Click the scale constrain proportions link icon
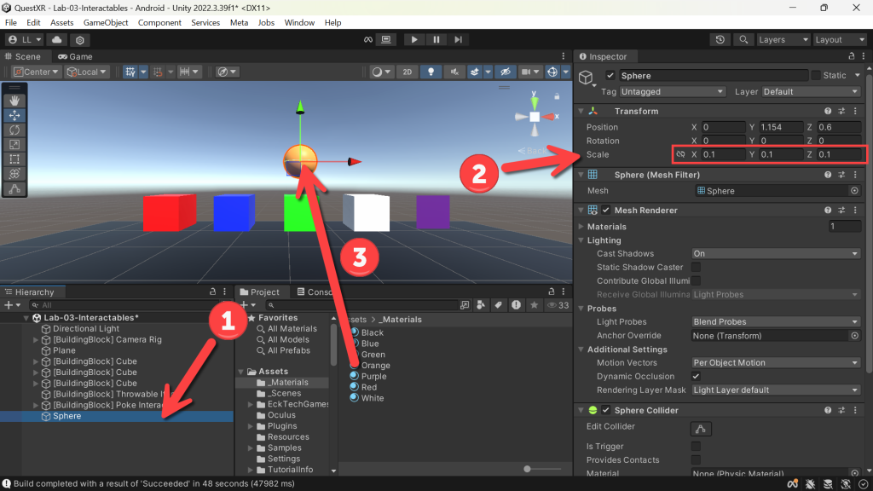This screenshot has height=491, width=873. pos(680,154)
